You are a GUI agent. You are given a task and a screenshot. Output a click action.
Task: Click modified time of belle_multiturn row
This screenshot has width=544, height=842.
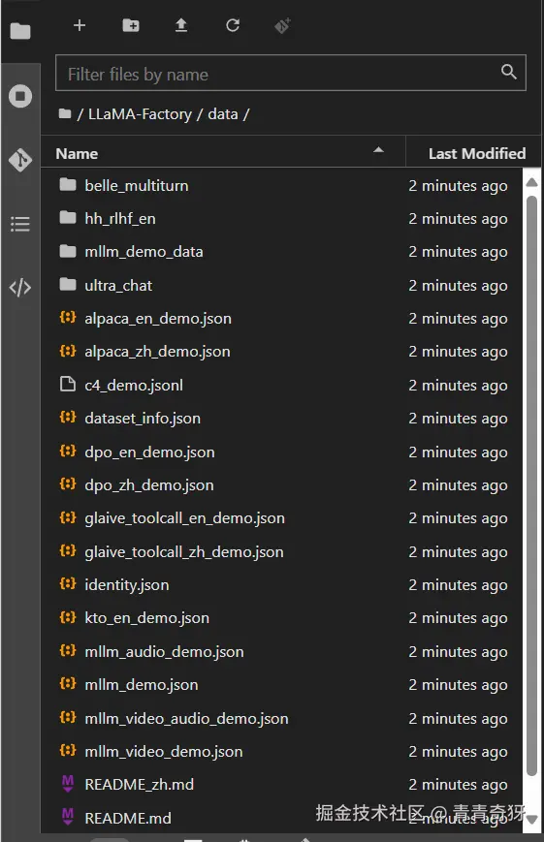458,186
